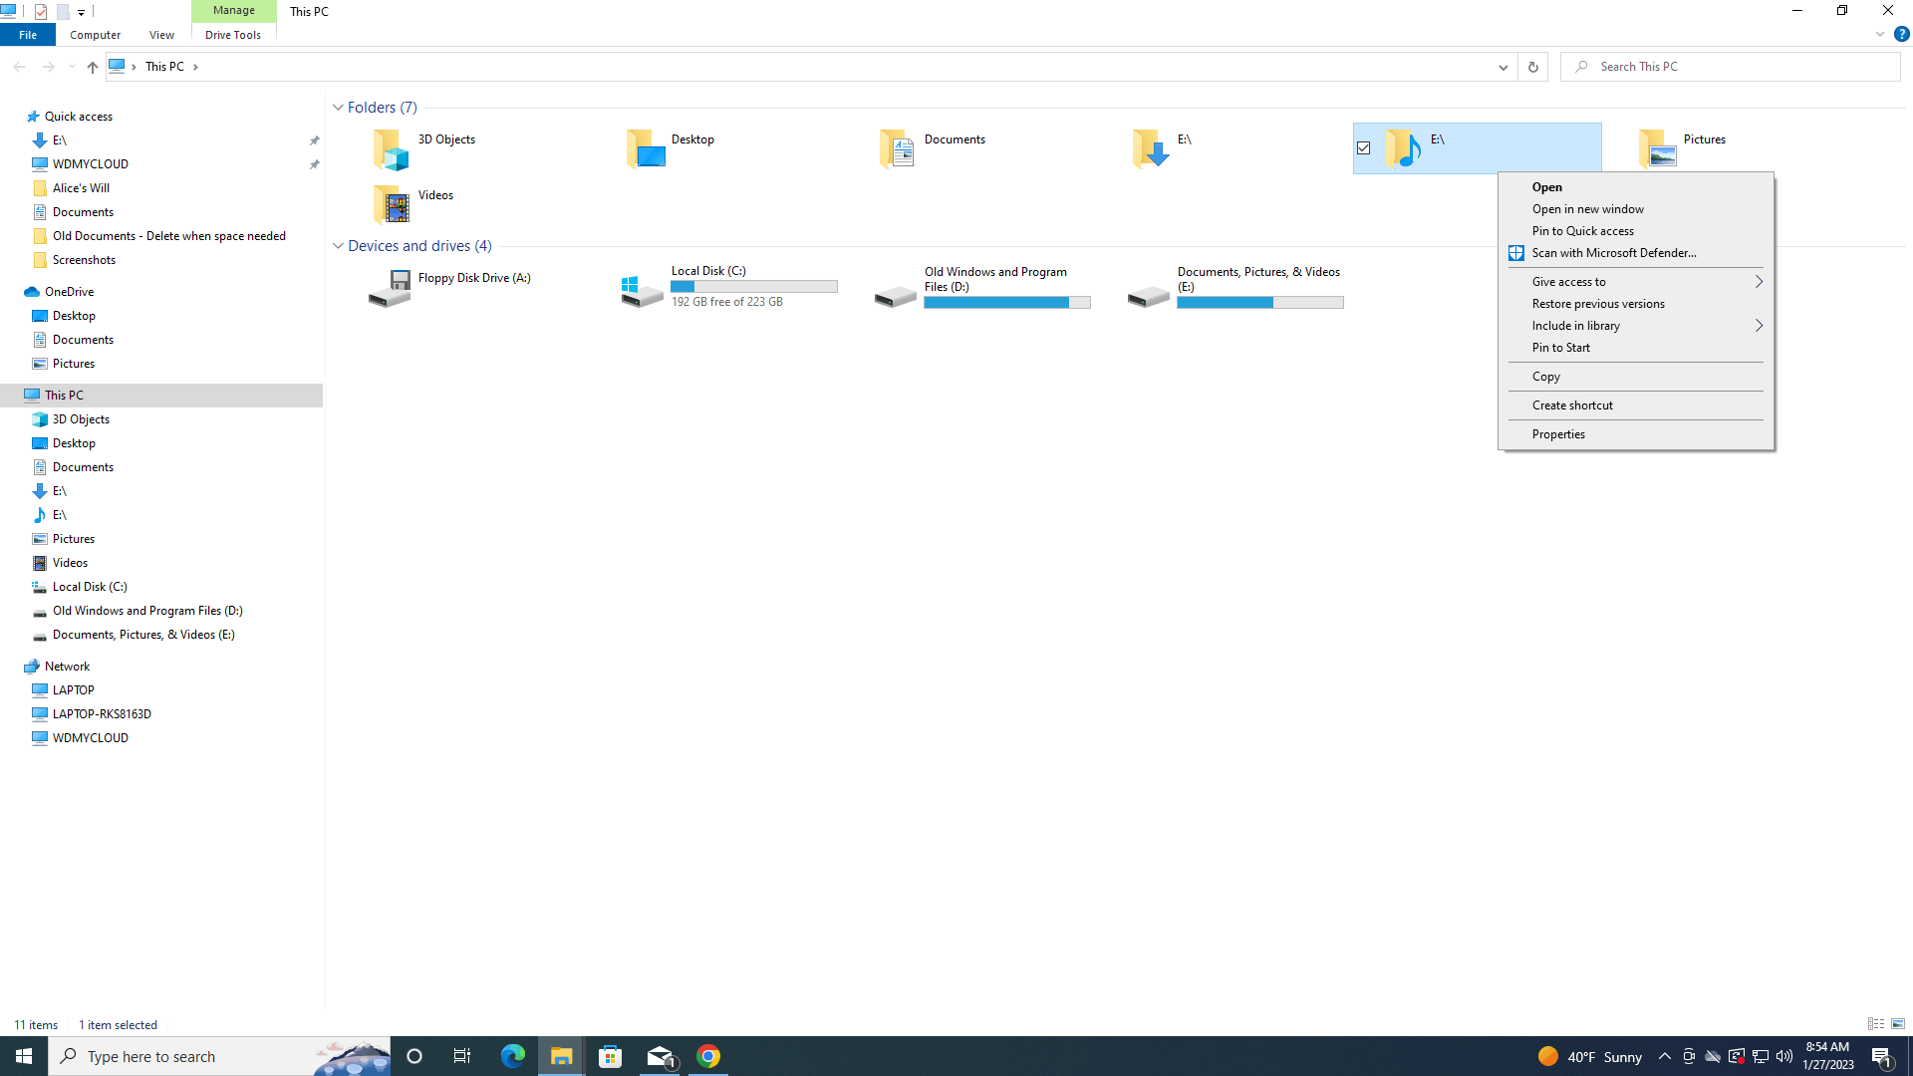The width and height of the screenshot is (1913, 1076).
Task: Click Local Disk (C:) usage bar
Action: 754,287
